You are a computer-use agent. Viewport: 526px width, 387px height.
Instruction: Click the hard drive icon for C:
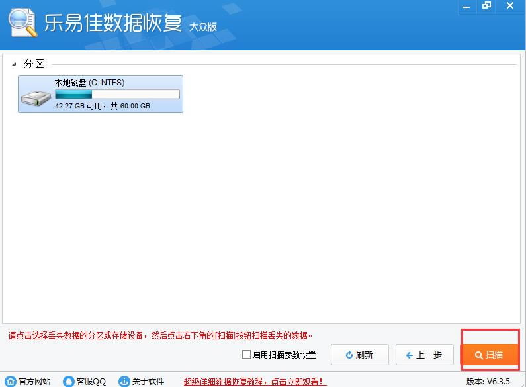36,98
